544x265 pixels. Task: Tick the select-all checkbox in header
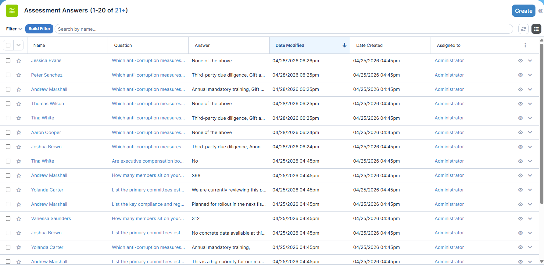(x=8, y=45)
